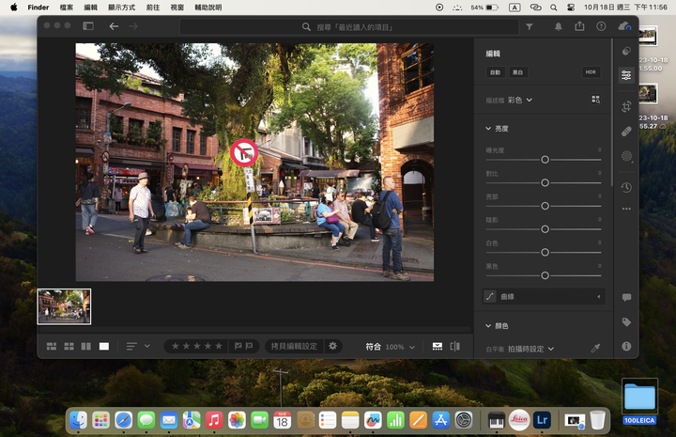Open the 彩色 profile dropdown
676x437 pixels.
(519, 100)
